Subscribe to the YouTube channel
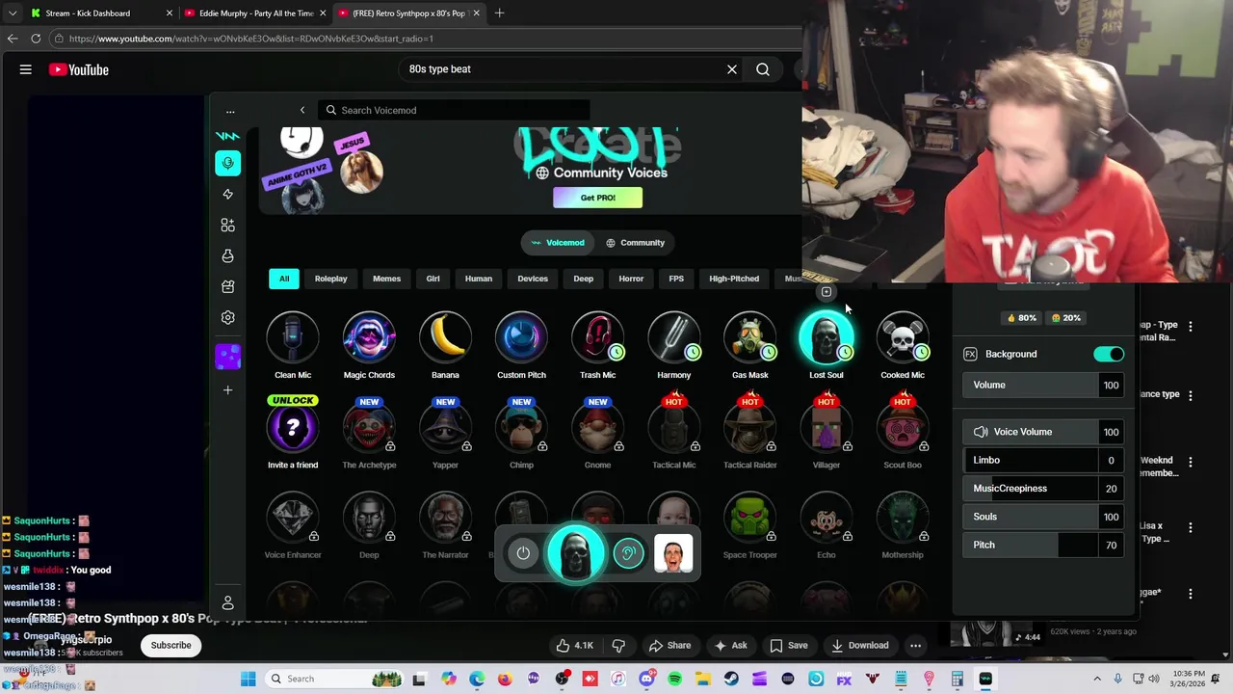Viewport: 1233px width, 694px height. pyautogui.click(x=171, y=646)
